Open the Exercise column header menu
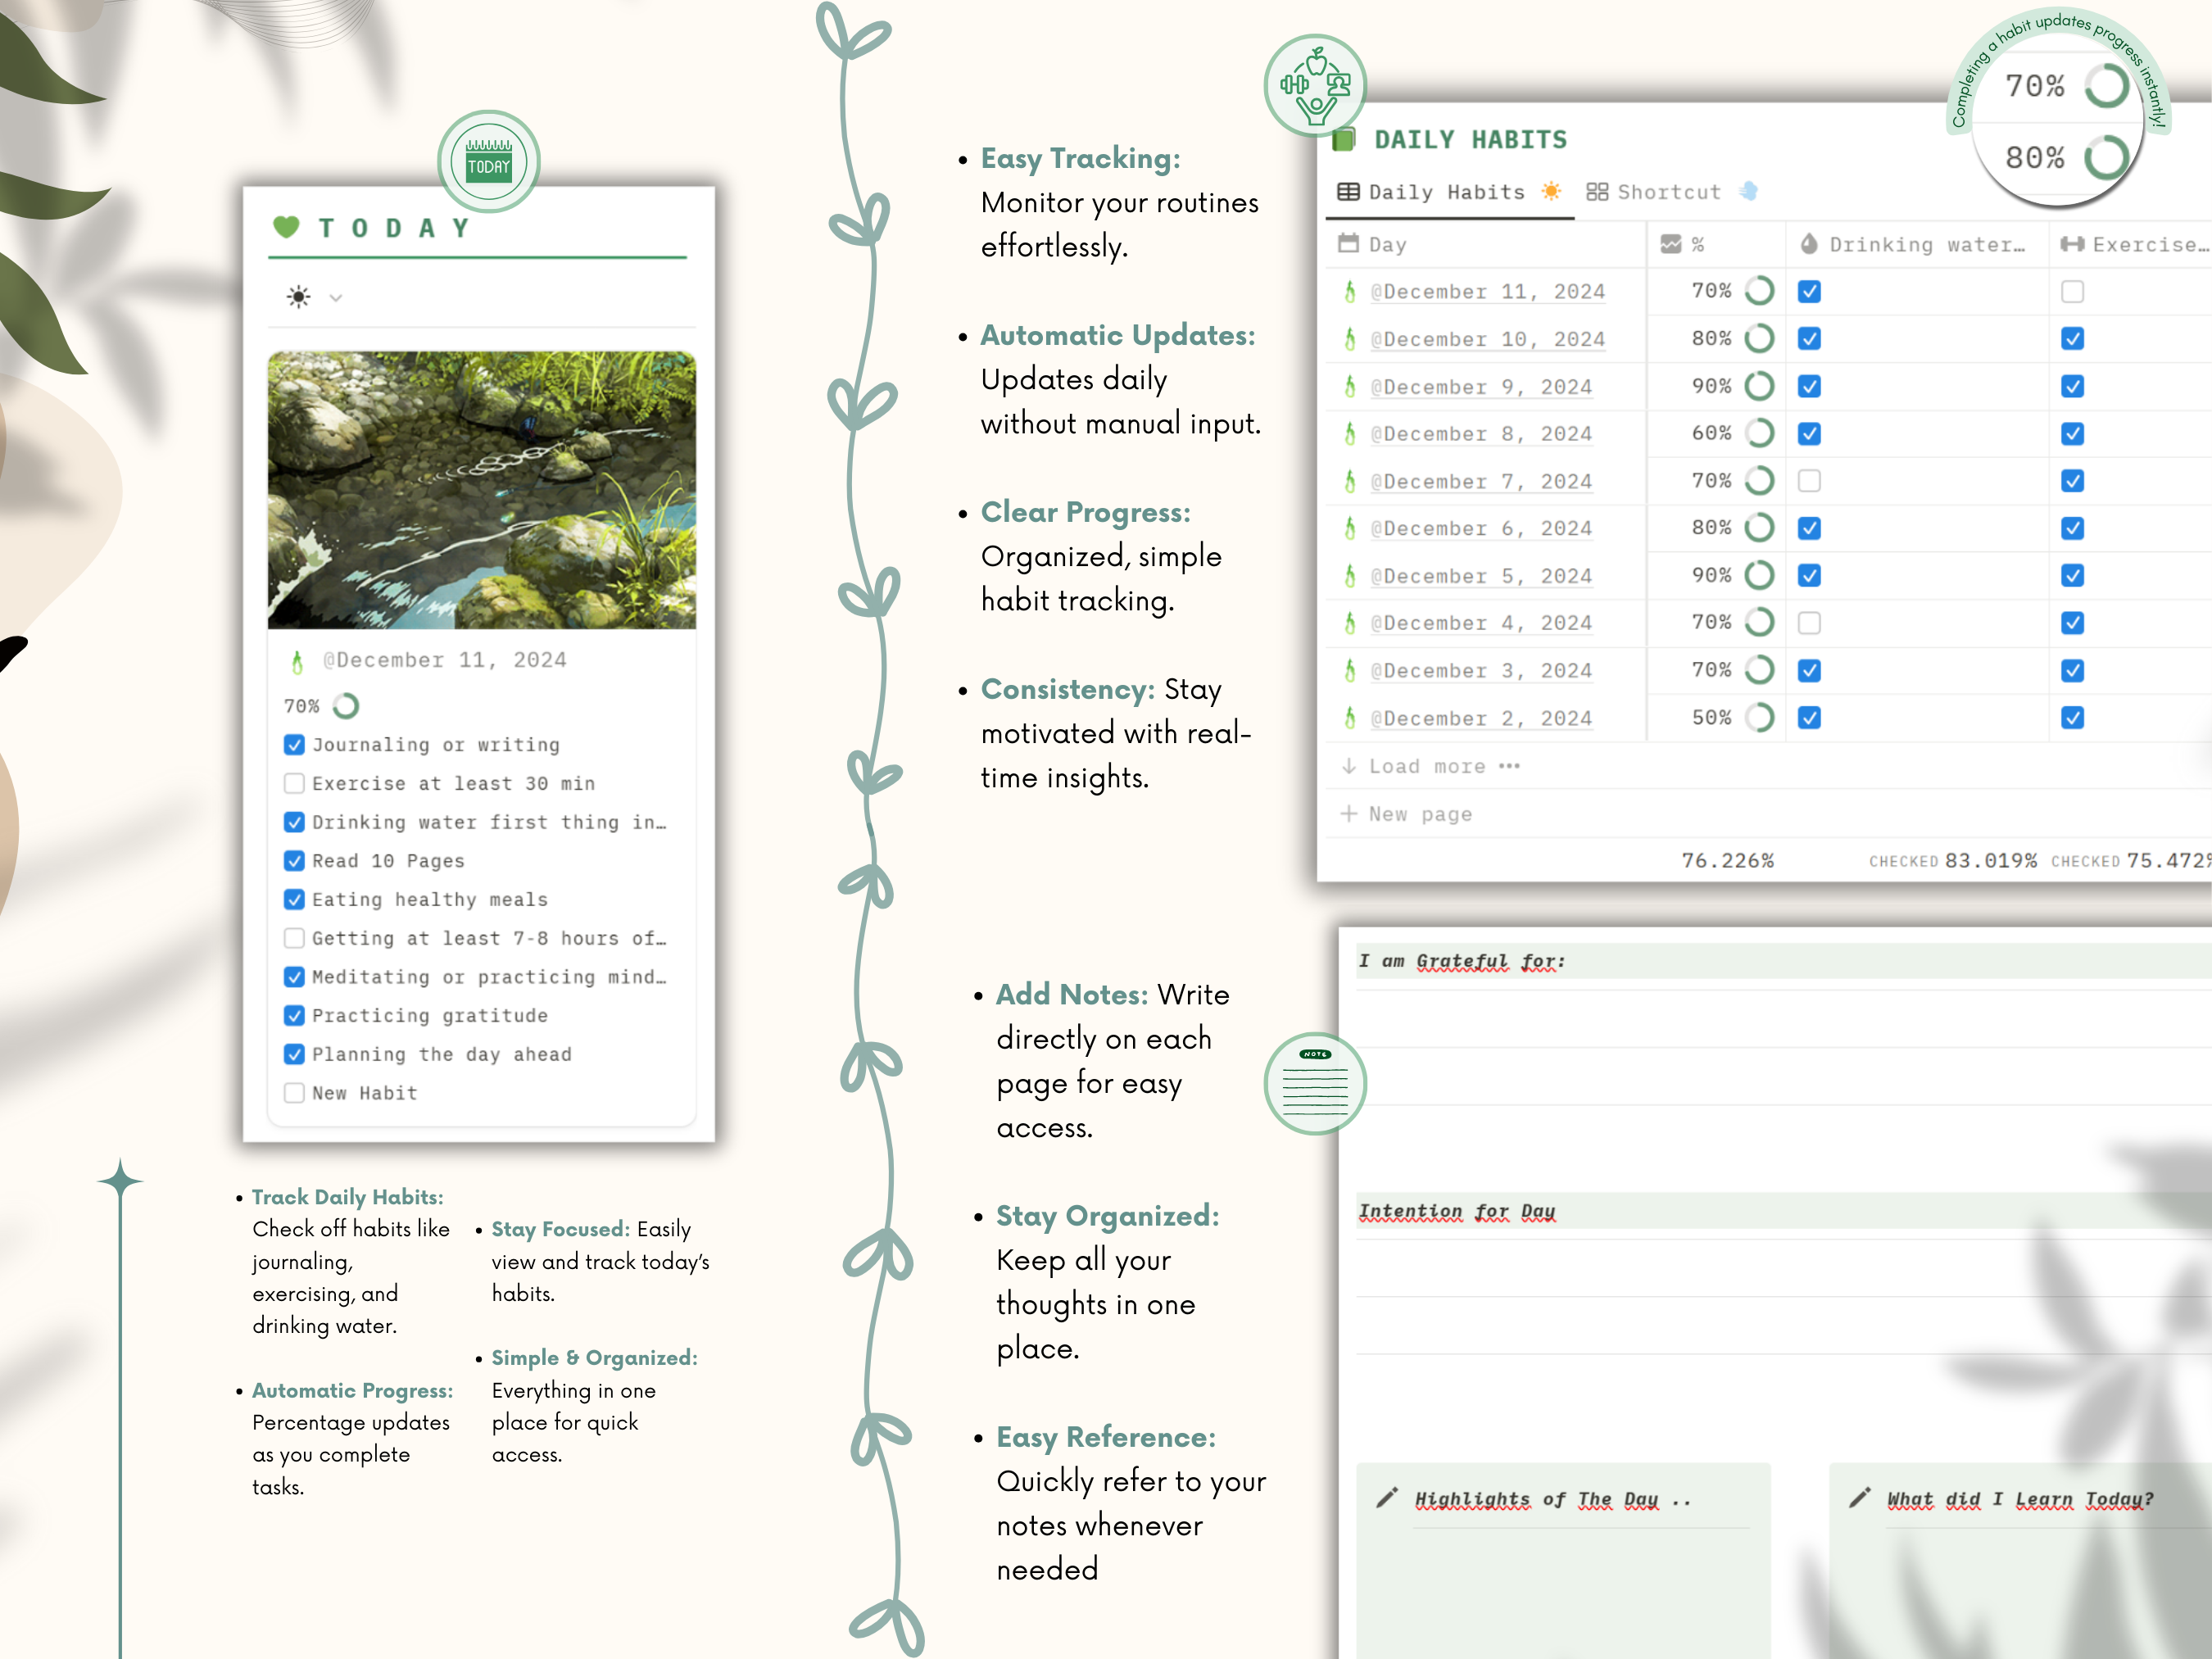 [2131, 244]
